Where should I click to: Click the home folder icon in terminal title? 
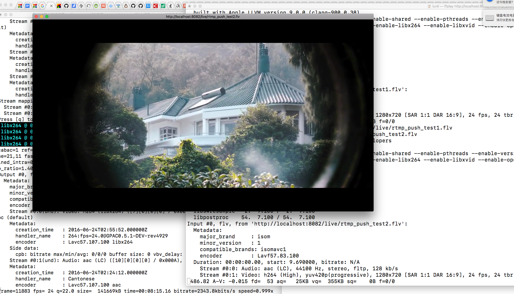pos(429,6)
